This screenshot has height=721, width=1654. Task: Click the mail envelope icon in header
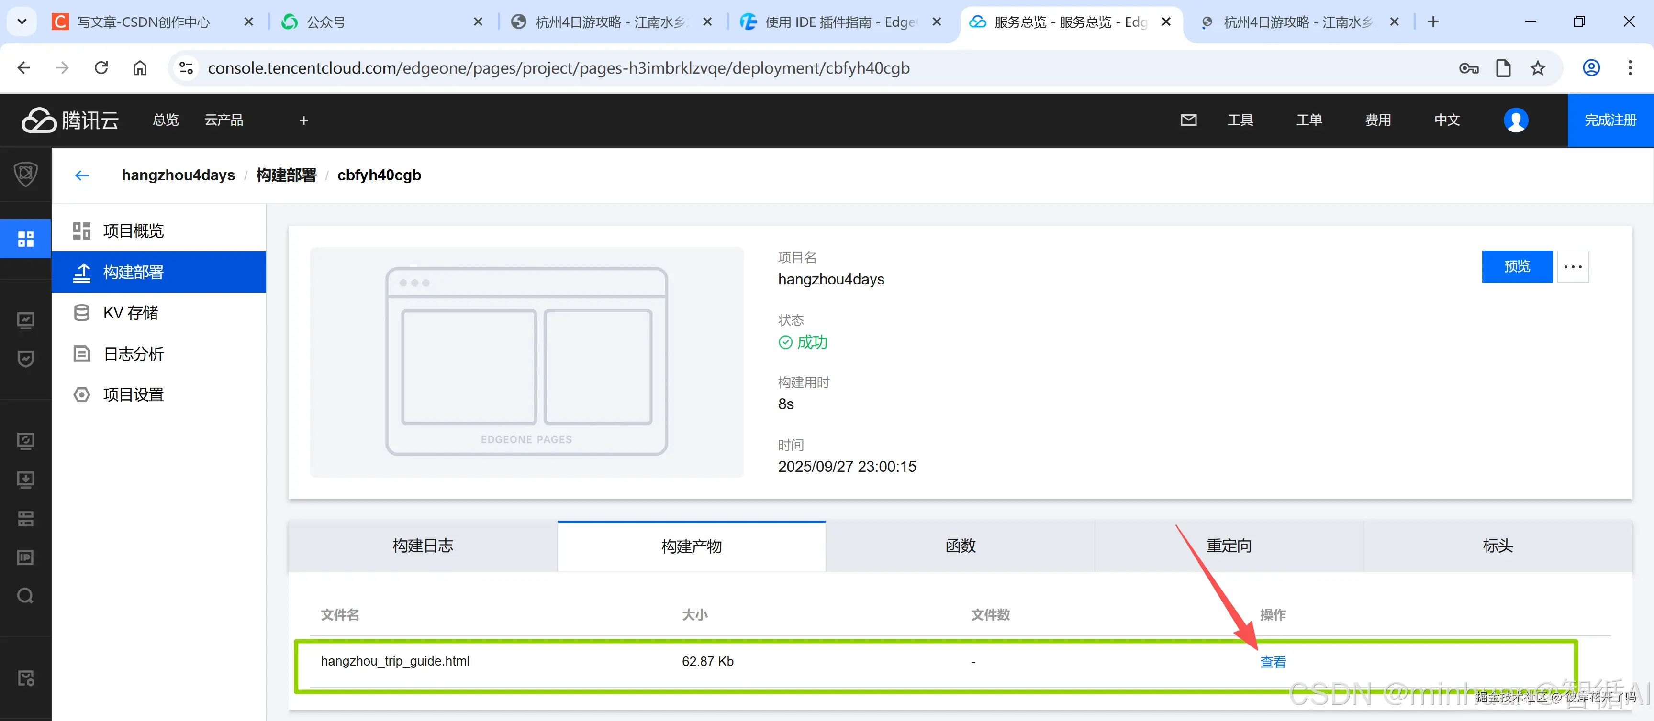(x=1188, y=120)
